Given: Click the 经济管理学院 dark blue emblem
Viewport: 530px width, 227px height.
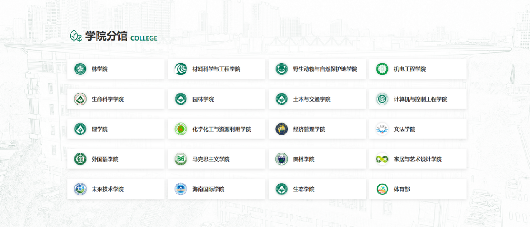Looking at the screenshot, I should click(282, 129).
